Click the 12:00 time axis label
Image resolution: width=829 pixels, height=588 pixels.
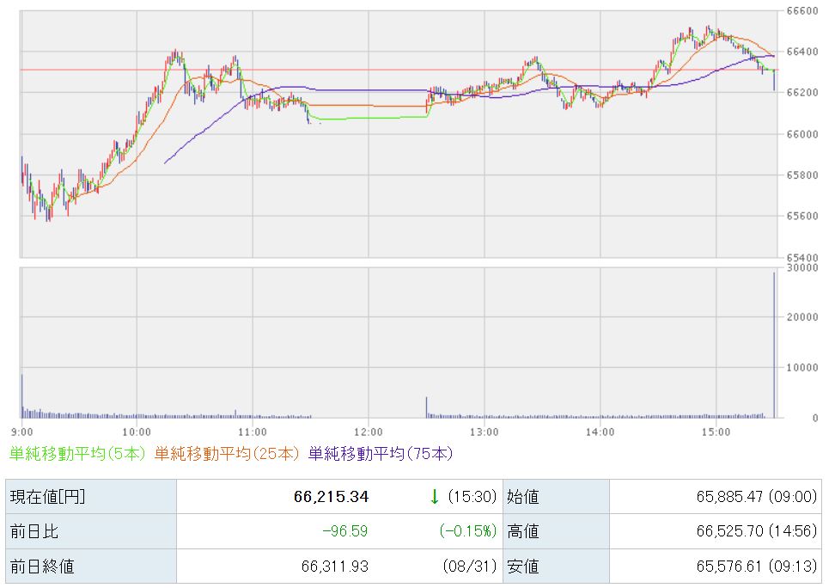(369, 432)
